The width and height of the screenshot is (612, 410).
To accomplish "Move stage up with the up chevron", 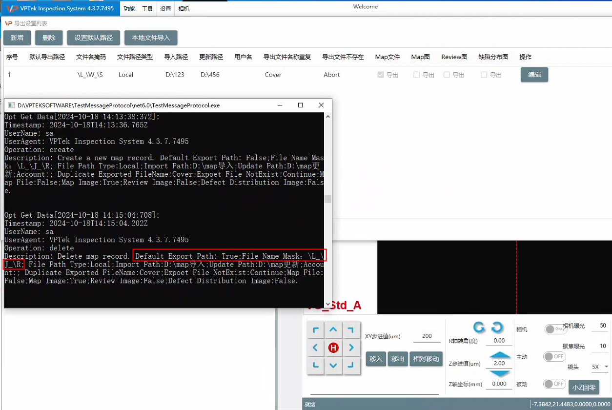I will point(333,330).
